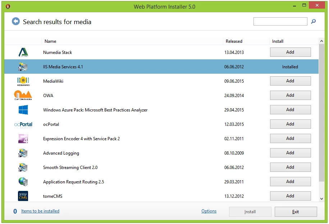
Task: Add ocPortal to install list
Action: (290, 124)
